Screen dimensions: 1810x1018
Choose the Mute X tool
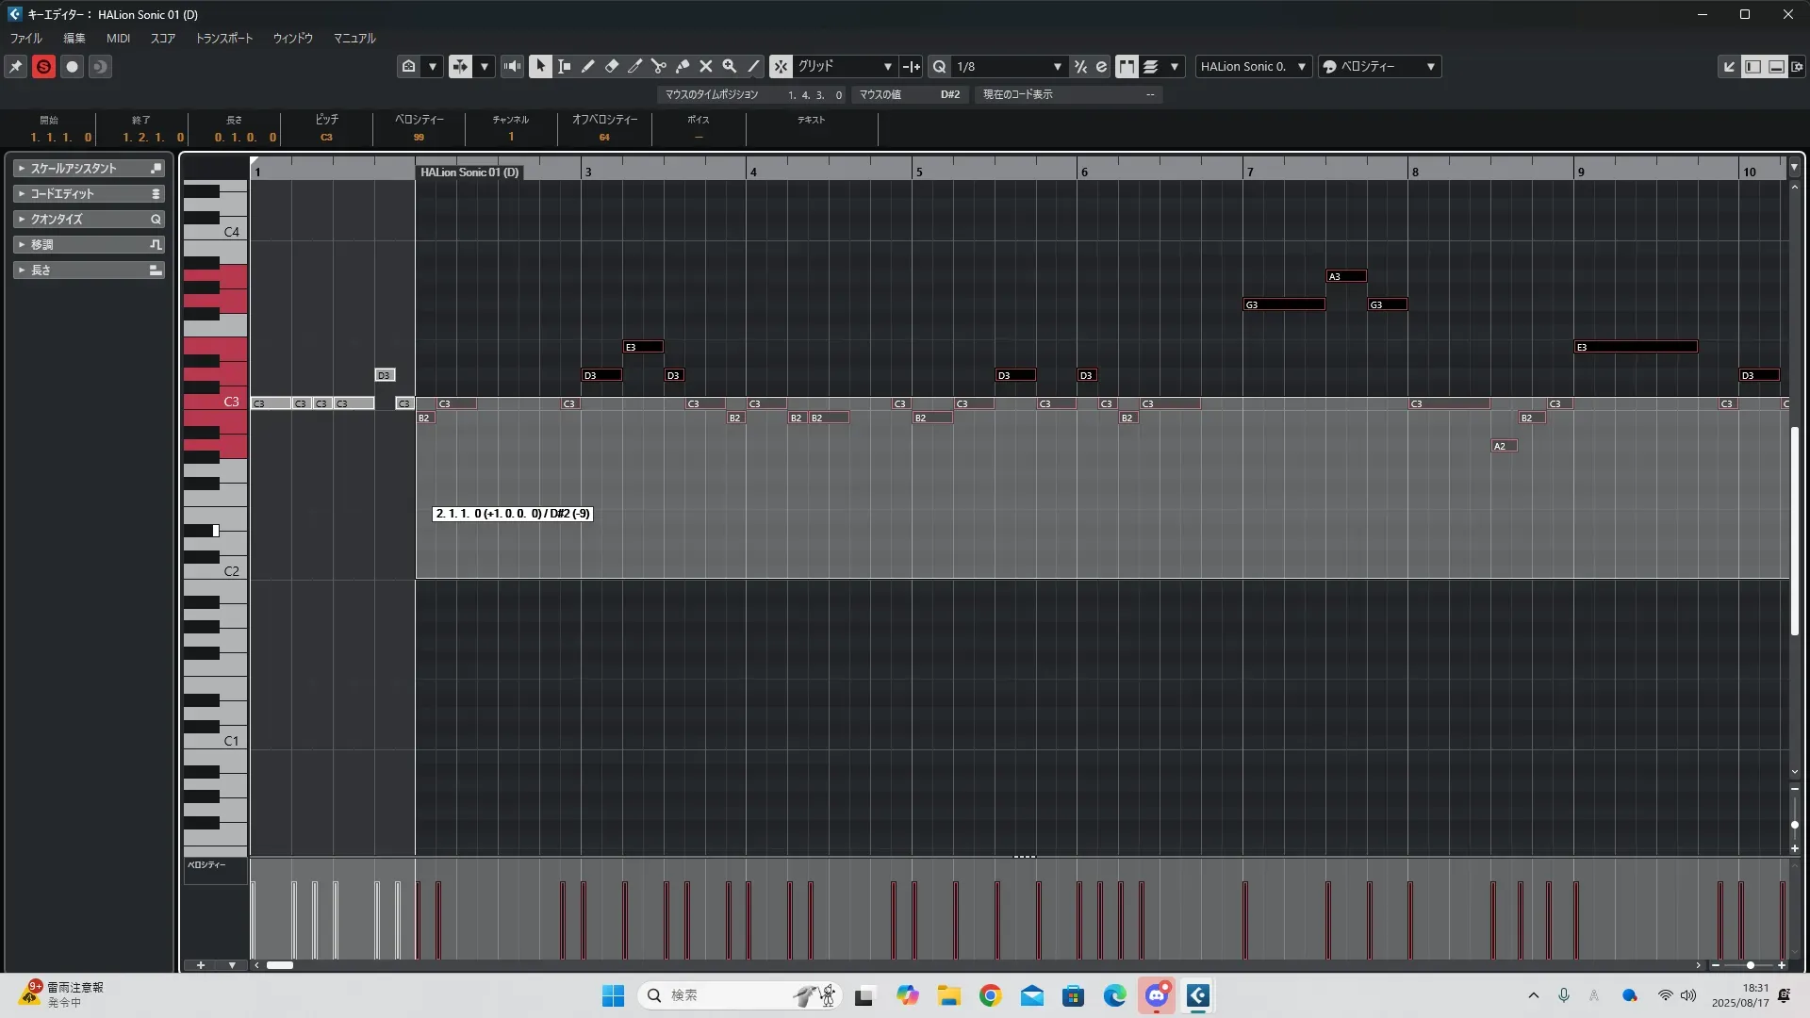[x=705, y=66]
